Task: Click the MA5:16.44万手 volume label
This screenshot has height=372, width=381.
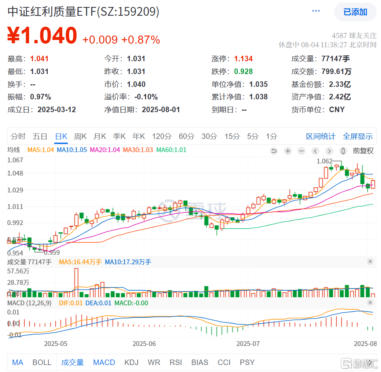Action: point(80,262)
